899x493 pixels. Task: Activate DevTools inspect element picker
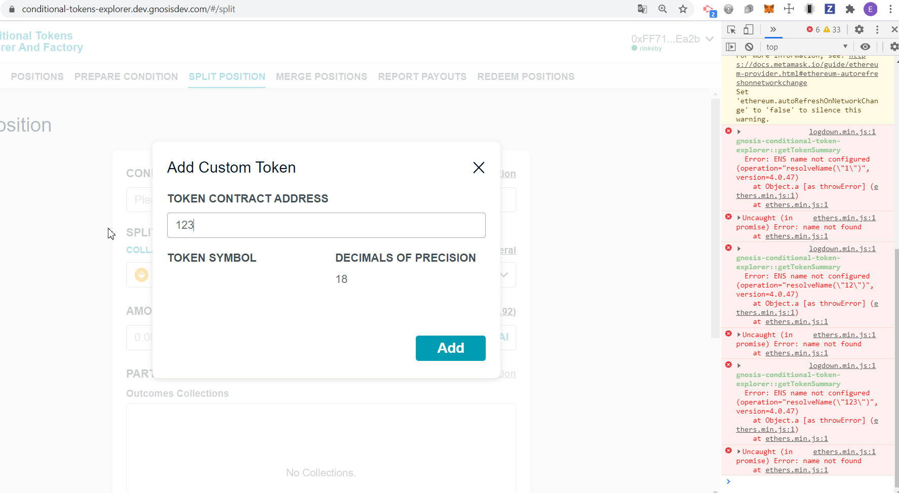pos(731,30)
